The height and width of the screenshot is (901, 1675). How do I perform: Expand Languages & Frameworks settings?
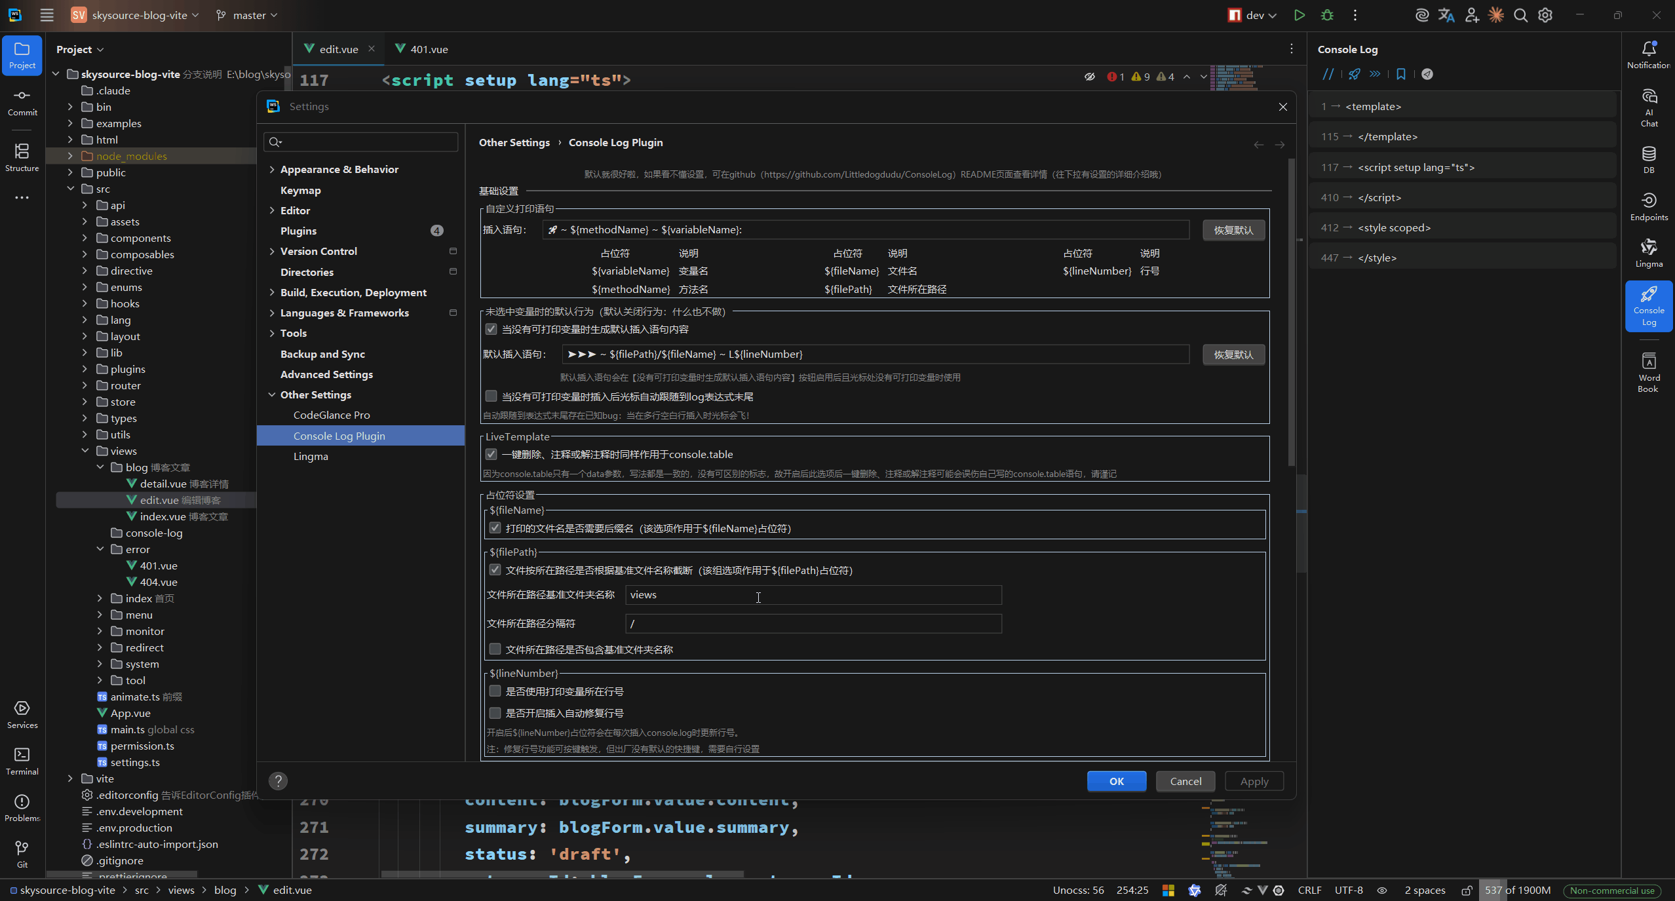271,313
